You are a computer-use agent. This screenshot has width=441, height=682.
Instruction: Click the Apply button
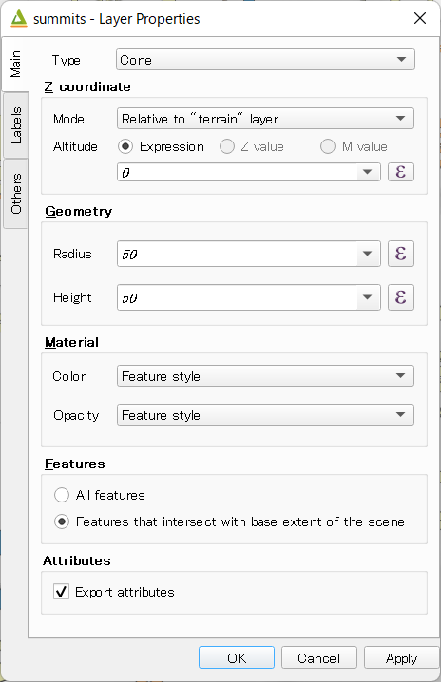point(401,657)
